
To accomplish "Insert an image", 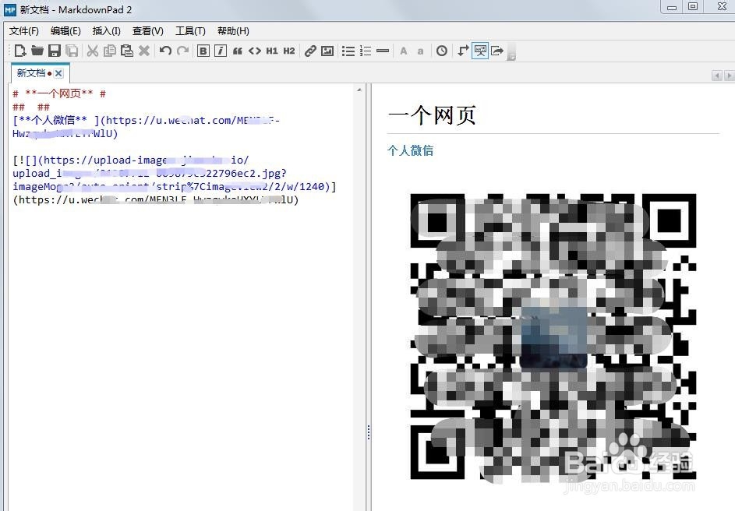I will point(327,51).
